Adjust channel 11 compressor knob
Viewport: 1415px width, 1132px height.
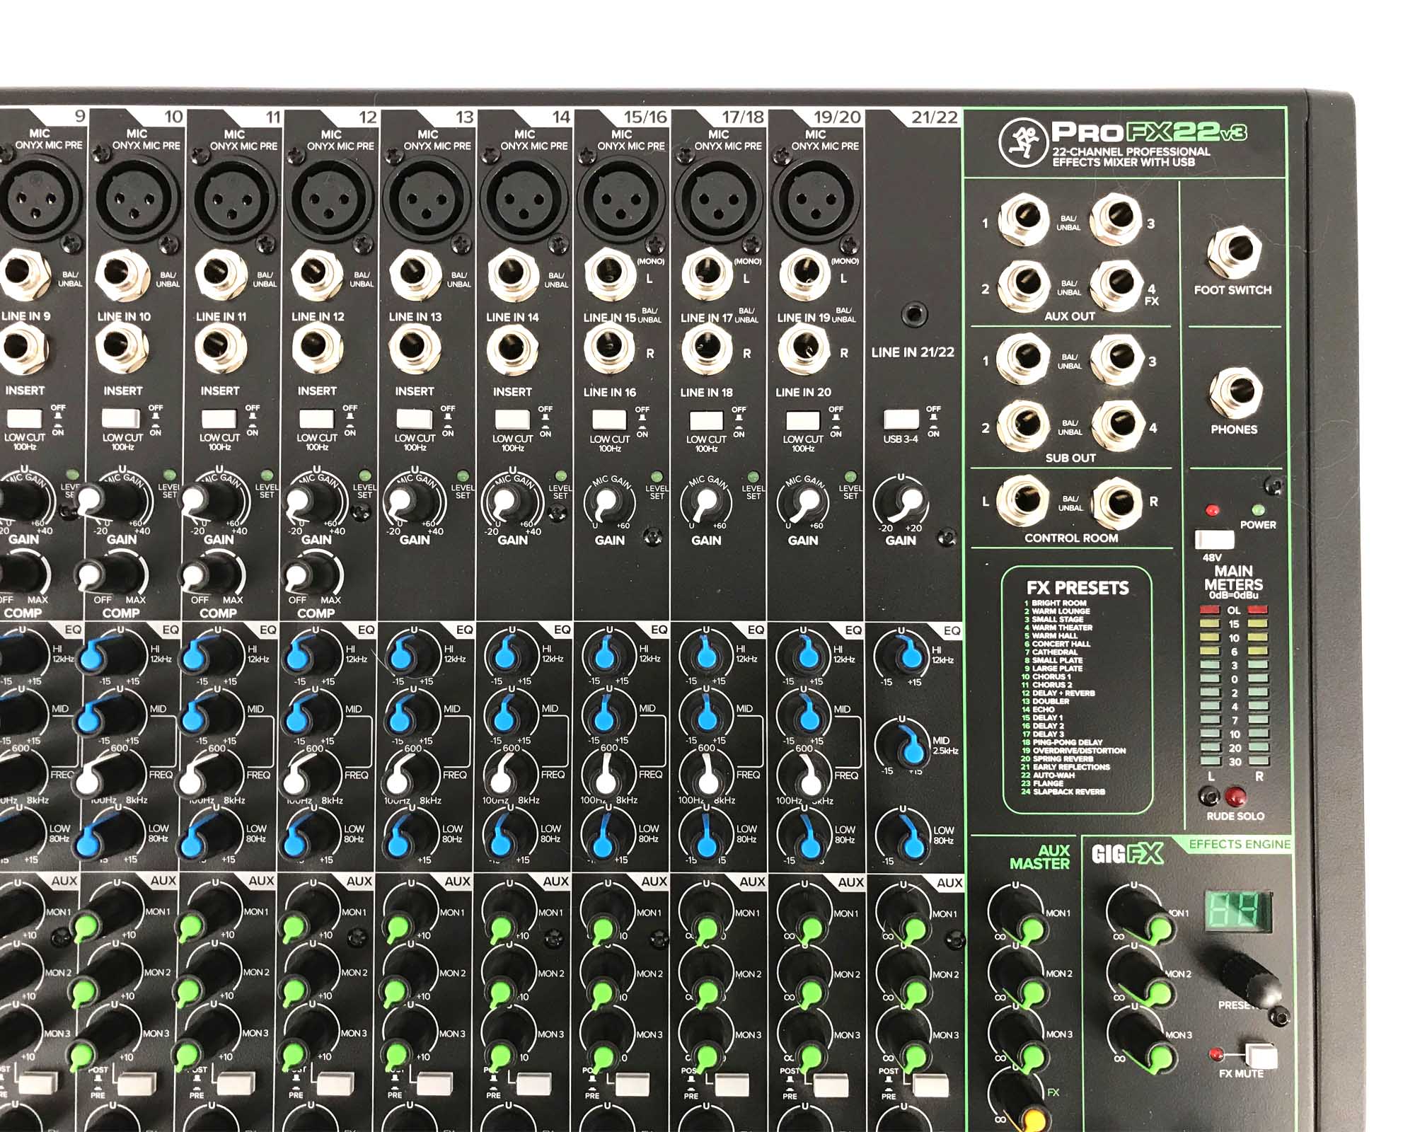(x=211, y=576)
